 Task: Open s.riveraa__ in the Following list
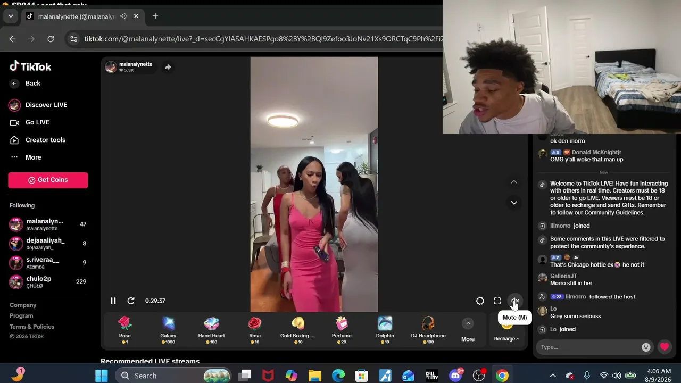point(48,263)
